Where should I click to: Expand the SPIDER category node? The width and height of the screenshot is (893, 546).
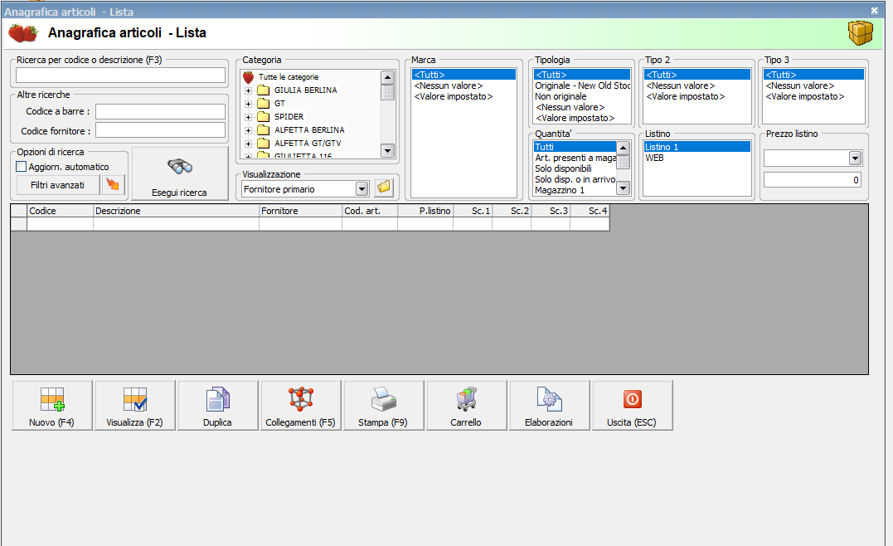(248, 117)
